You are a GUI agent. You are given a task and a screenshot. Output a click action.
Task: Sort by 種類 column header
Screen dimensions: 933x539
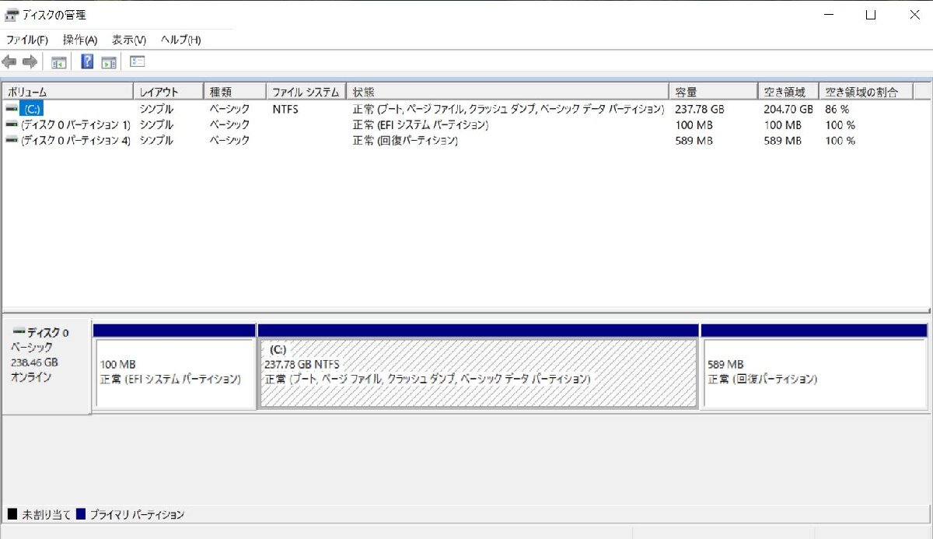(235, 92)
